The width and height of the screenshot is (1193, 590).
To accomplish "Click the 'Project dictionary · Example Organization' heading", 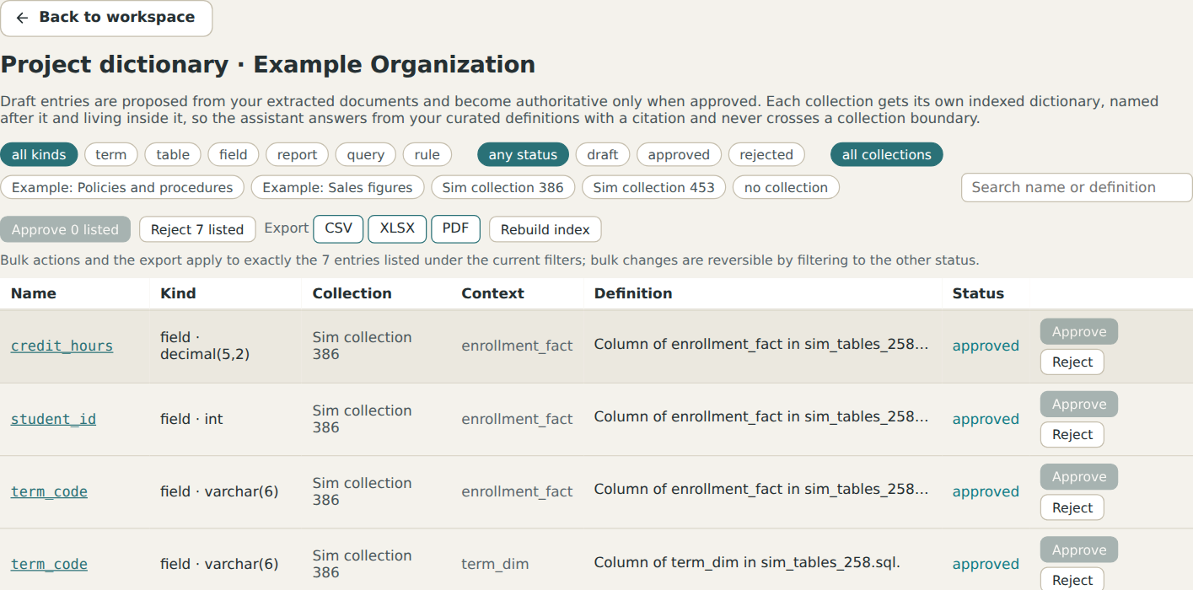I will tap(267, 65).
